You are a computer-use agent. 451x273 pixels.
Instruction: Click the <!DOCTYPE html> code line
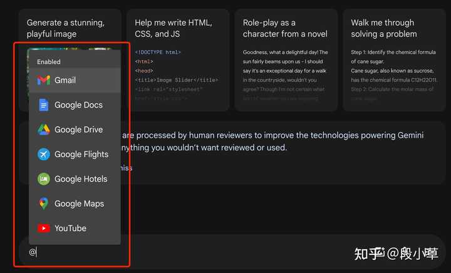tap(158, 53)
